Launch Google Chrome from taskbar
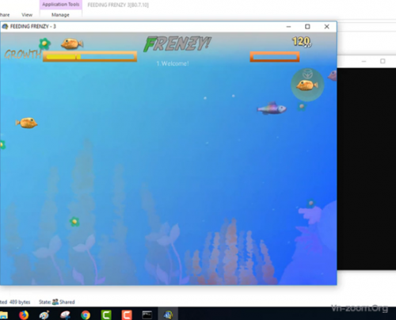396x320 pixels. click(86, 315)
